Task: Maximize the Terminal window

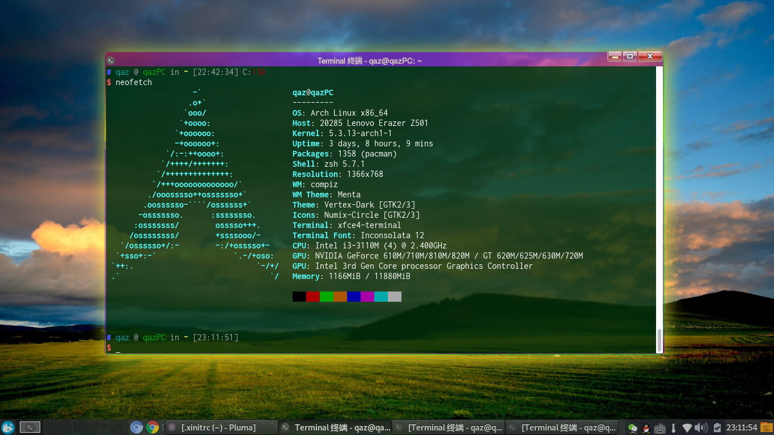Action: click(x=630, y=56)
